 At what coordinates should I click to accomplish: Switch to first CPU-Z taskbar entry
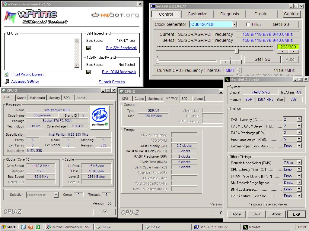[118, 227]
